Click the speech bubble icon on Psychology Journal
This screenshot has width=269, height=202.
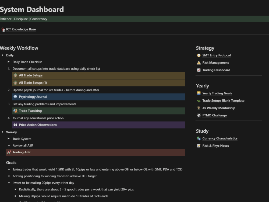[x=15, y=97]
